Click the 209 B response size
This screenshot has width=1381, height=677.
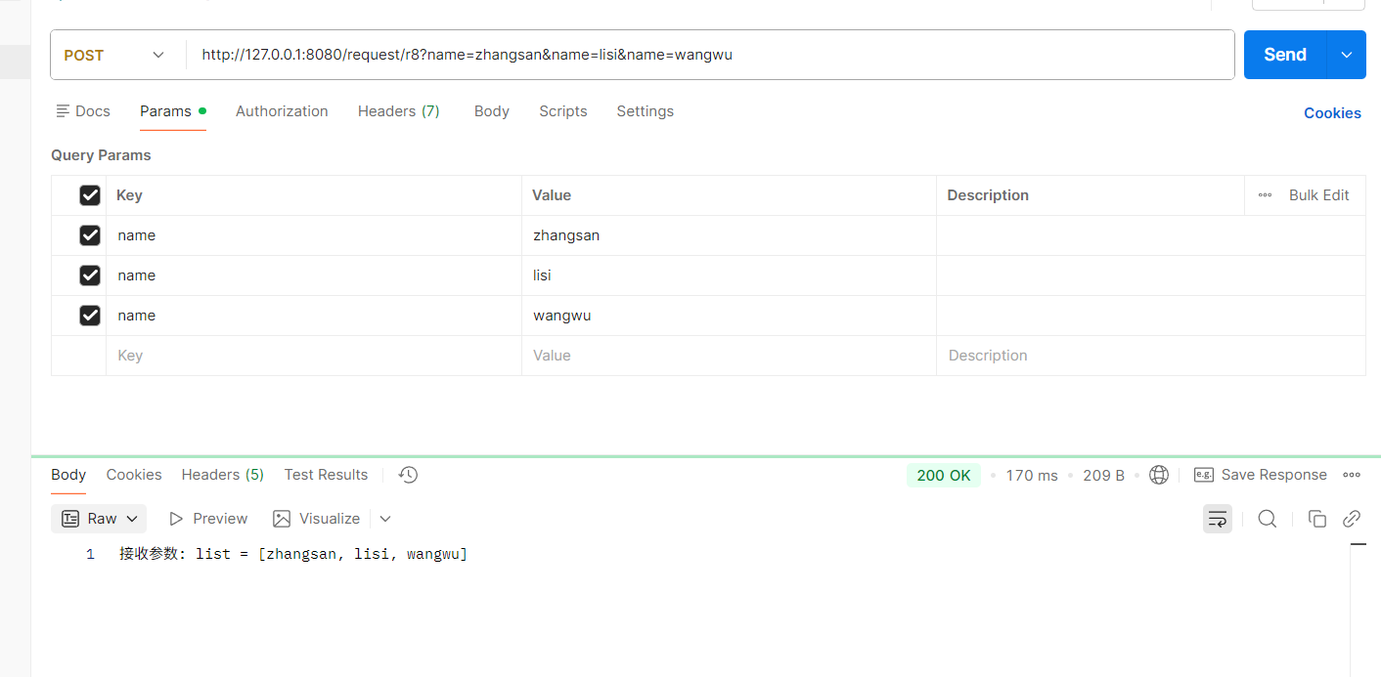click(x=1103, y=476)
